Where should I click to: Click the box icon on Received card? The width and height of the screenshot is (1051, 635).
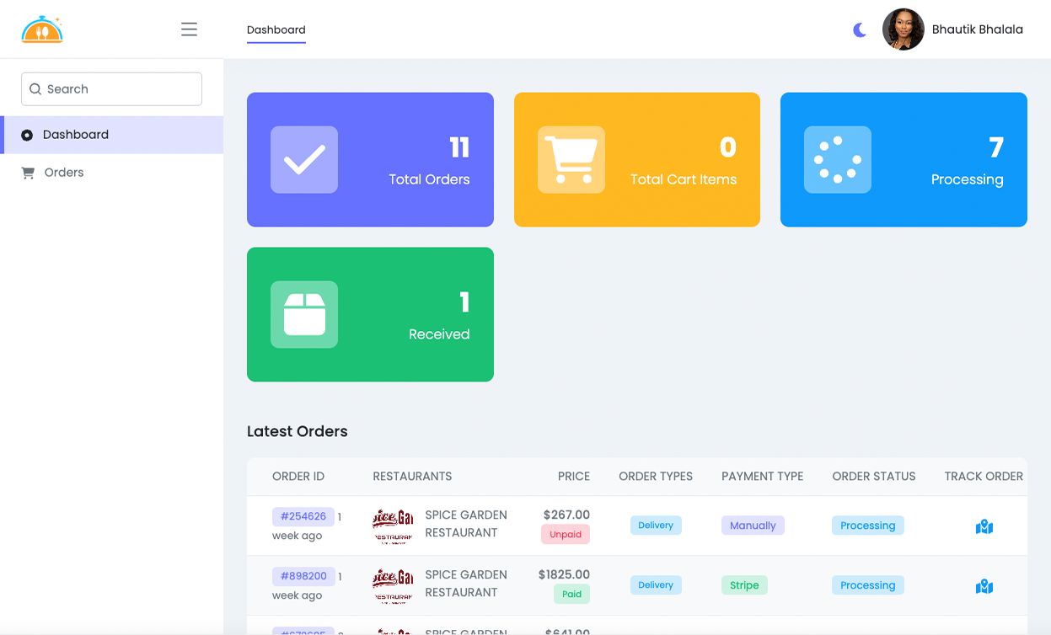pyautogui.click(x=304, y=315)
